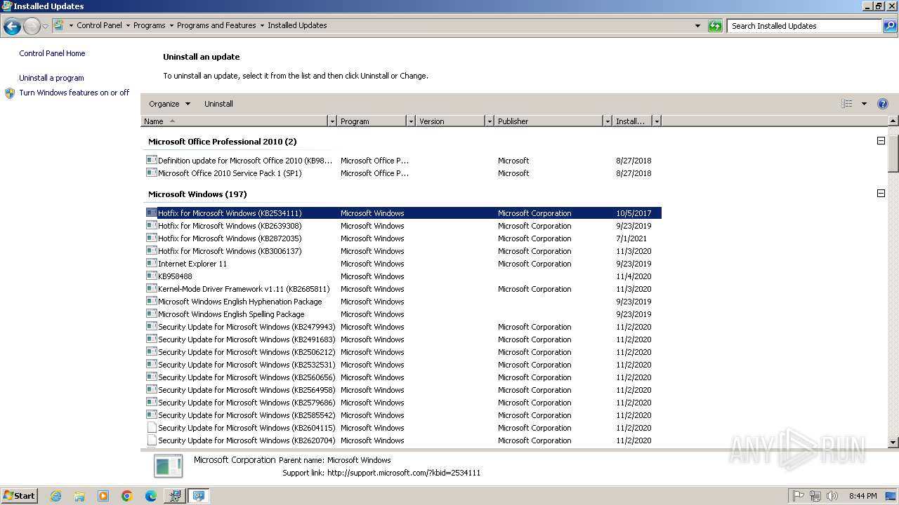This screenshot has height=505, width=899.
Task: Launch Google Chrome from taskbar
Action: tap(127, 496)
